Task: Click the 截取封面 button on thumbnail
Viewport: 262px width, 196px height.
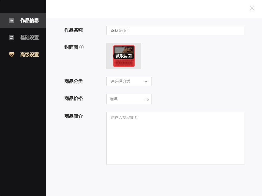Action: tap(124, 56)
